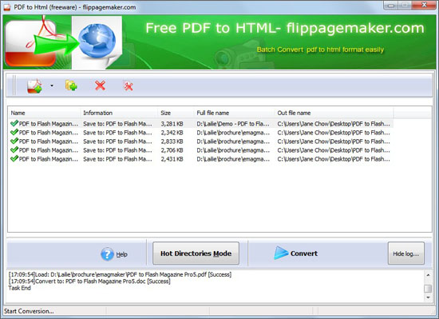Close the PDF to Html window
Screen dimensions: 439x319
424,5
